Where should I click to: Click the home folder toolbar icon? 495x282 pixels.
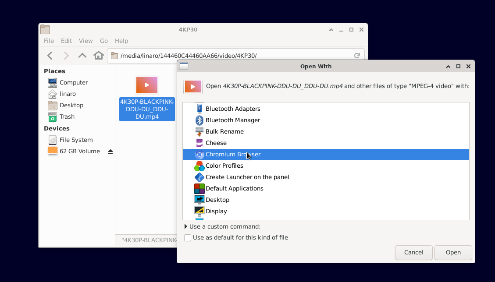click(x=99, y=56)
